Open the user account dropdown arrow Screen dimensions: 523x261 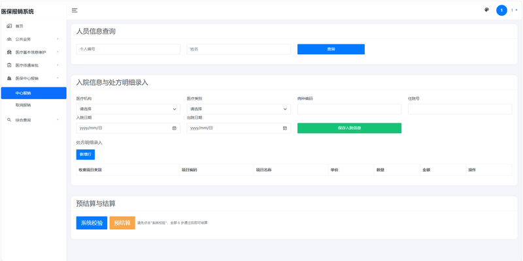[516, 10]
